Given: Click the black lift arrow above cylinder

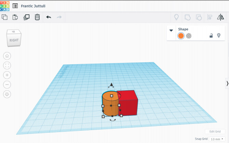Looking at the screenshot, I should pyautogui.click(x=111, y=84).
